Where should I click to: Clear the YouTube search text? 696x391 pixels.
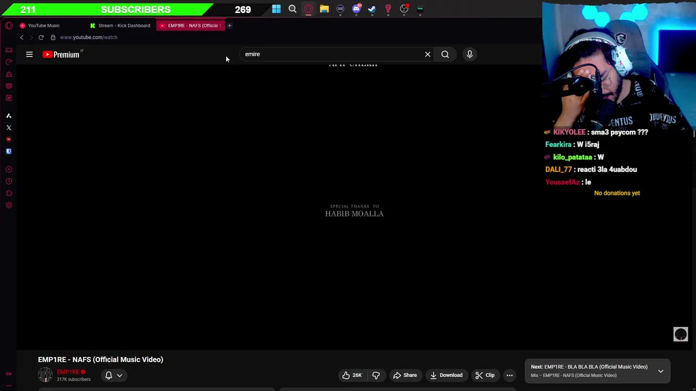coord(427,54)
